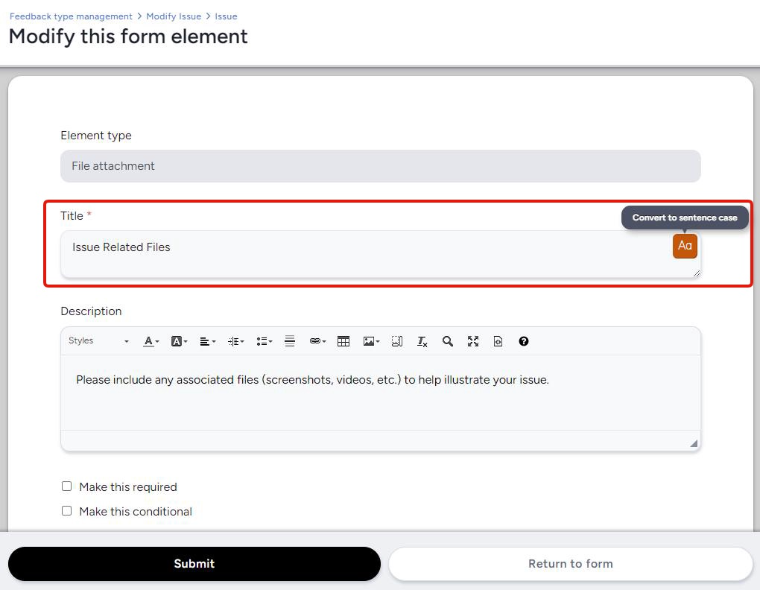Enable the Make this required checkbox
Image resolution: width=760 pixels, height=590 pixels.
point(67,486)
